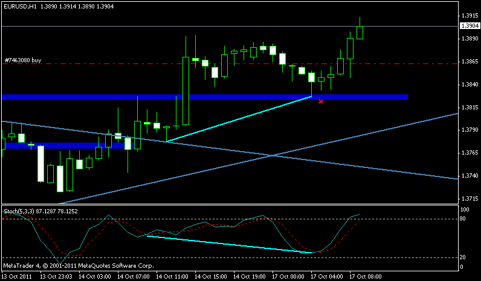The width and height of the screenshot is (481, 281).
Task: Click the 1.3915 price scale label
Action: tap(470, 15)
